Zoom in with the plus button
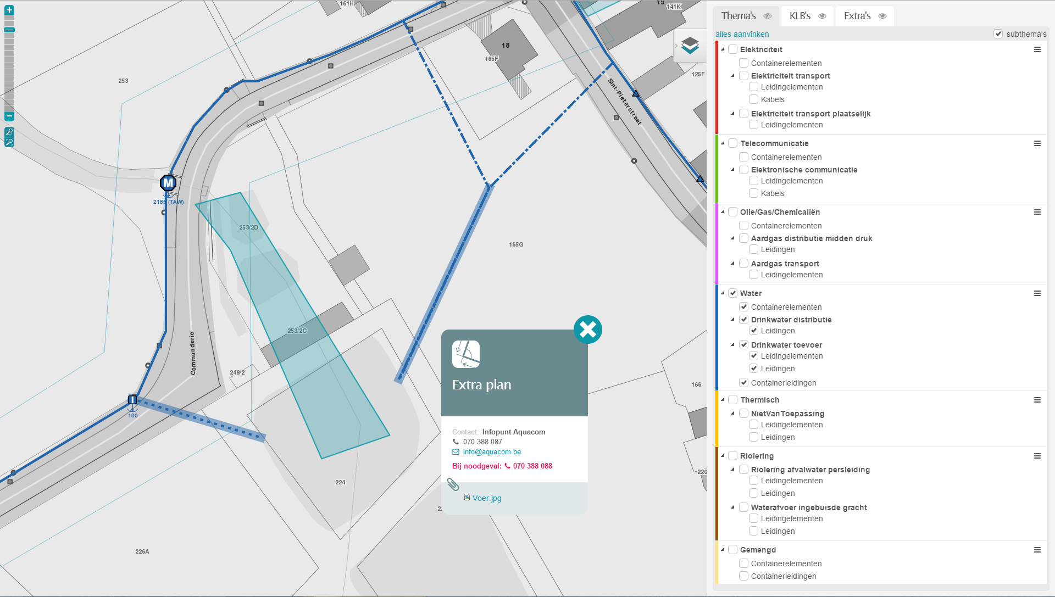The height and width of the screenshot is (597, 1055). (9, 10)
